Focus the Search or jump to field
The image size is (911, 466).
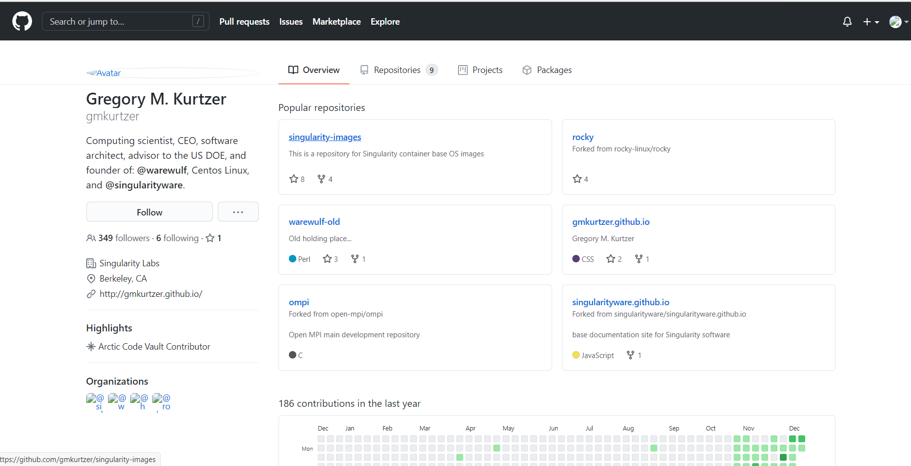point(126,22)
